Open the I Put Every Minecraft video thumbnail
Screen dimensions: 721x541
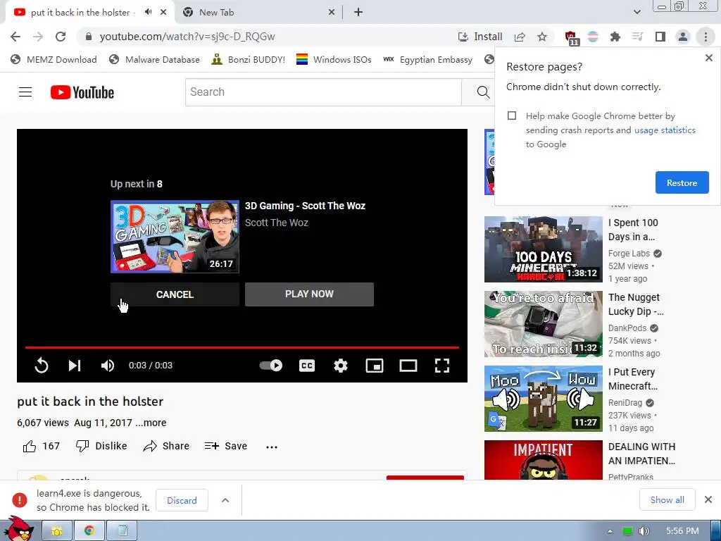[544, 399]
